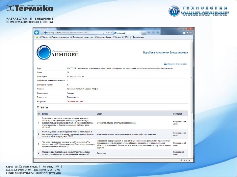Click the Руководитель position value
237x177 pixels.
tap(73, 97)
